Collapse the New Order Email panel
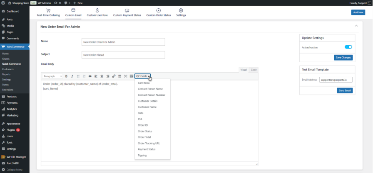Image resolution: width=373 pixels, height=173 pixels. [356, 26]
